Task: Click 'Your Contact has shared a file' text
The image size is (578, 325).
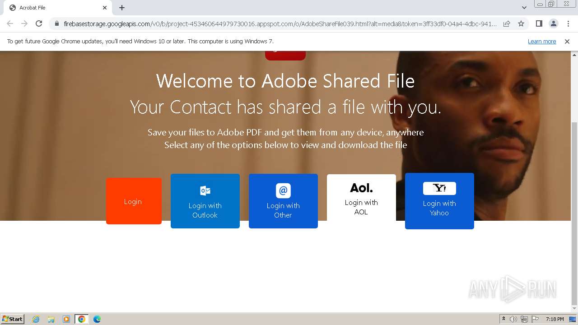Action: 285,107
